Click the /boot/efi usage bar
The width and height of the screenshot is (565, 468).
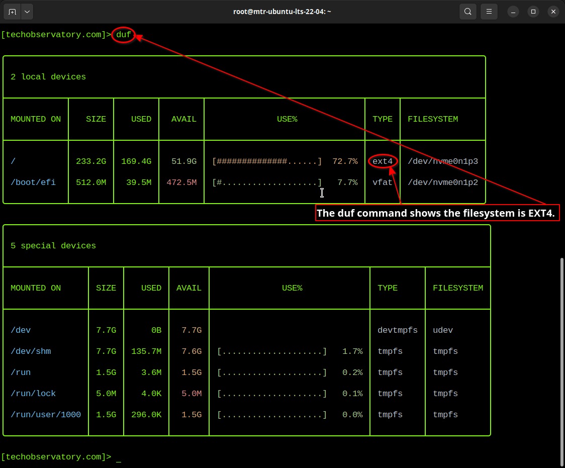pos(267,182)
